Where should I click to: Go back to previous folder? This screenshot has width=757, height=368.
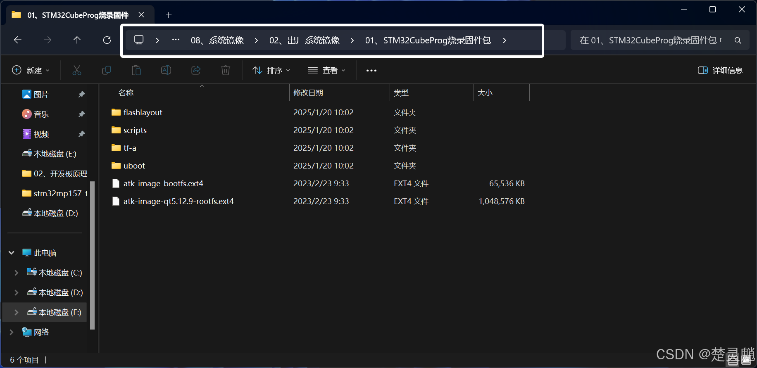pos(18,40)
